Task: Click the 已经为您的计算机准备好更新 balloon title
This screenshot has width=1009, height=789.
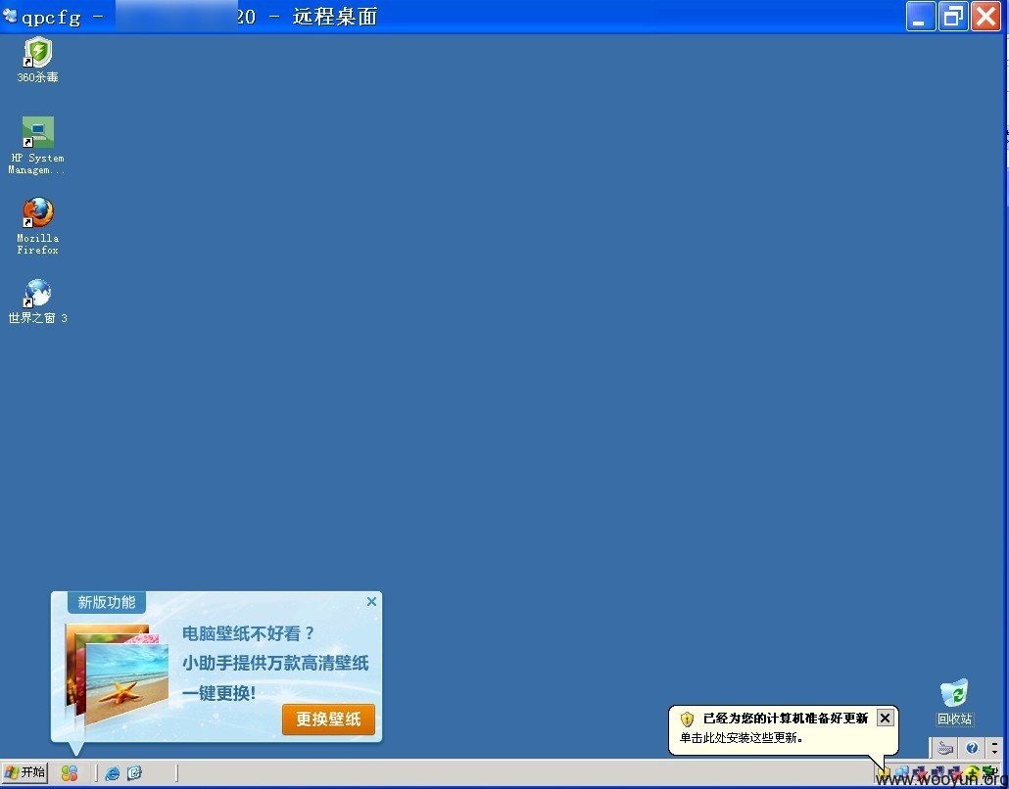Action: 785,719
